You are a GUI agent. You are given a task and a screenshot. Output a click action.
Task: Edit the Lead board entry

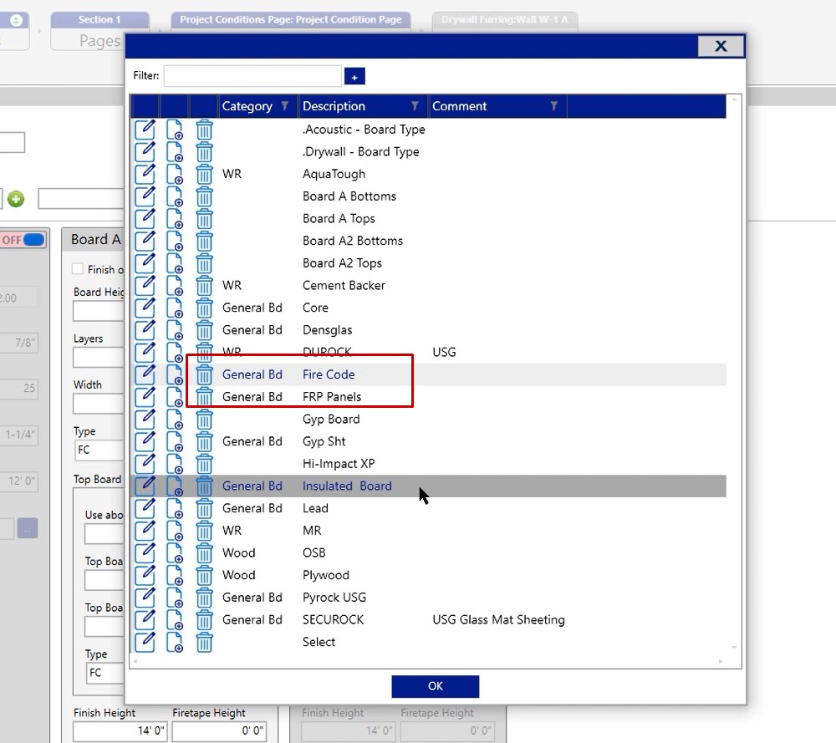tap(145, 508)
